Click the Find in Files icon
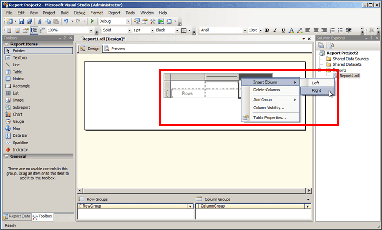 pyautogui.click(x=137, y=21)
